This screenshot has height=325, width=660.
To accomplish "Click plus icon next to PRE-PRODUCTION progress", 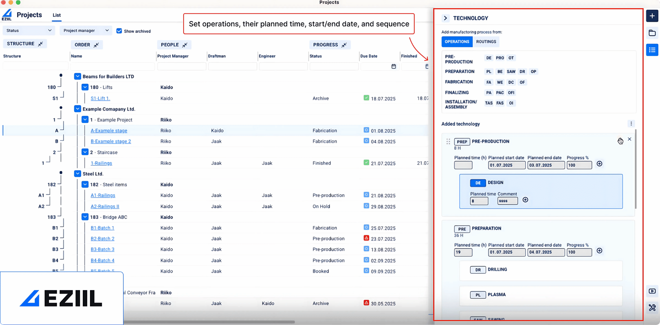I will tap(600, 164).
